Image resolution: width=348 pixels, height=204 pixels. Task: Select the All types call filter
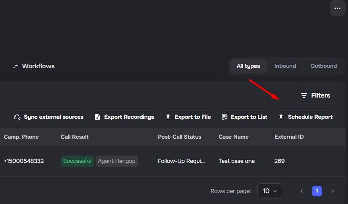248,66
